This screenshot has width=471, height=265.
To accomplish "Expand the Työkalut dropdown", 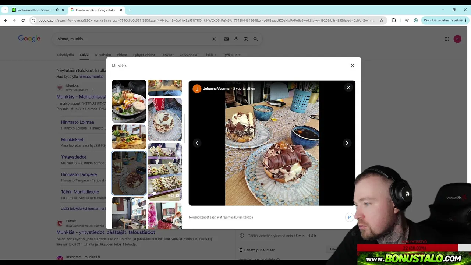I will [x=231, y=55].
